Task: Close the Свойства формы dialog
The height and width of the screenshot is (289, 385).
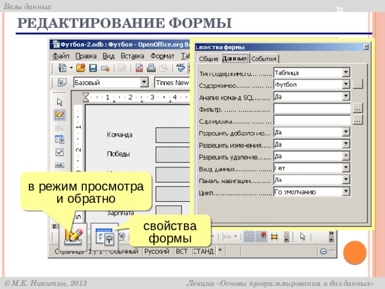Action: click(366, 47)
